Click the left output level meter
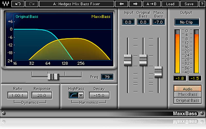The height and width of the screenshot is (129, 206). pos(177,51)
